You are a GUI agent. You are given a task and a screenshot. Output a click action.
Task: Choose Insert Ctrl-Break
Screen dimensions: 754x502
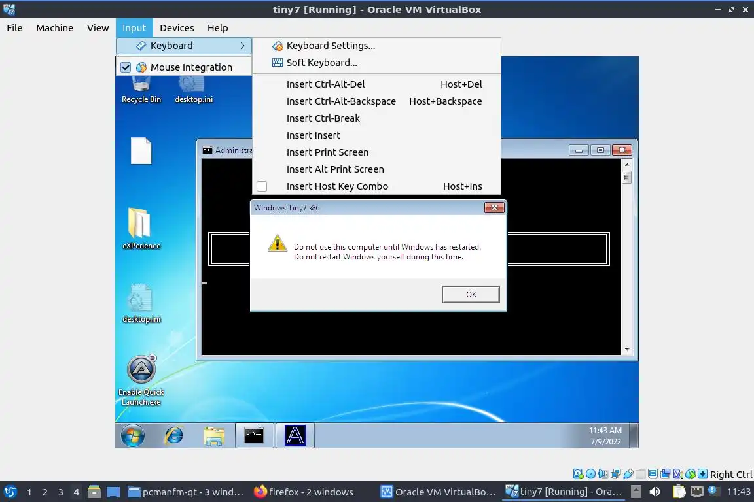[376, 118]
